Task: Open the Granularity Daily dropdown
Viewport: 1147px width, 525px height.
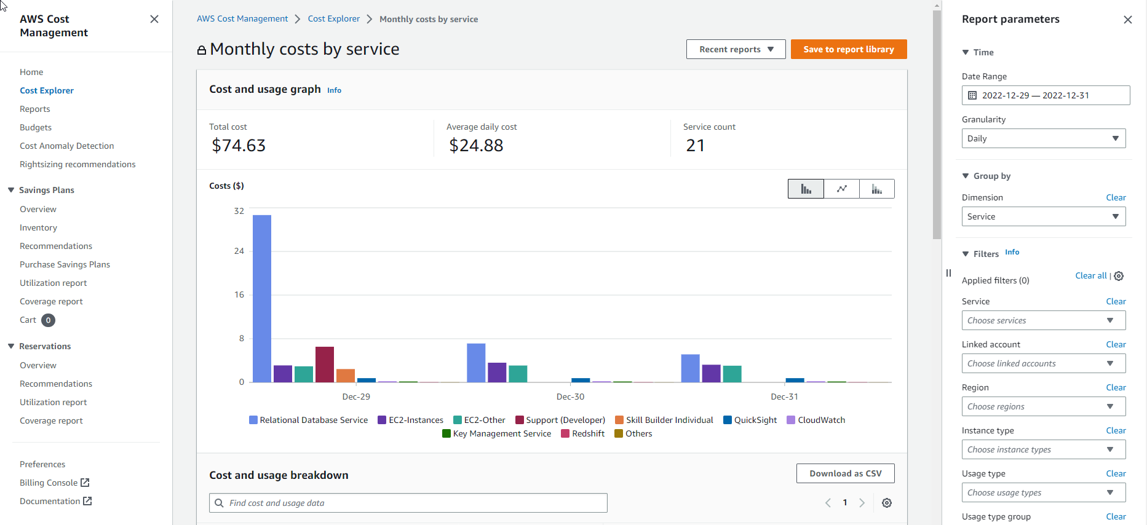Action: point(1044,138)
